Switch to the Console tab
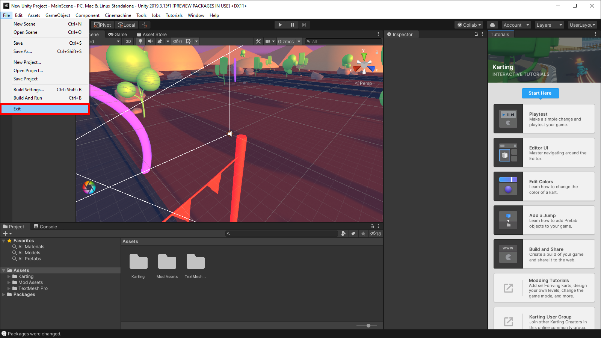 pyautogui.click(x=45, y=226)
